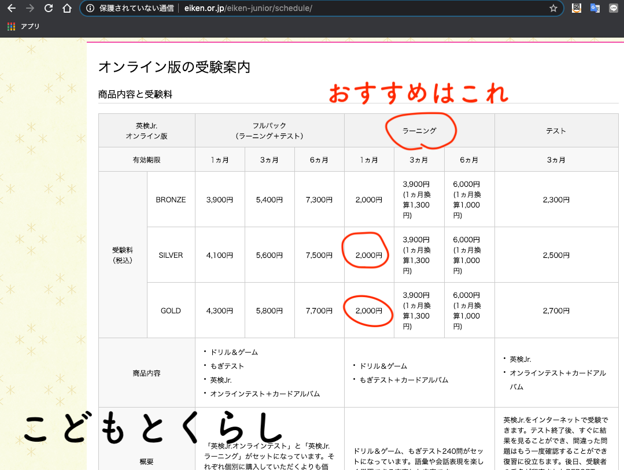Select the GOLD row label
The width and height of the screenshot is (624, 470).
point(171,311)
